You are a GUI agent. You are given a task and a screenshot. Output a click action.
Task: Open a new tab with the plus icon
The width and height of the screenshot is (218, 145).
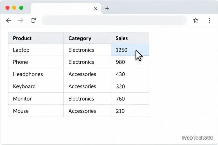(107, 8)
